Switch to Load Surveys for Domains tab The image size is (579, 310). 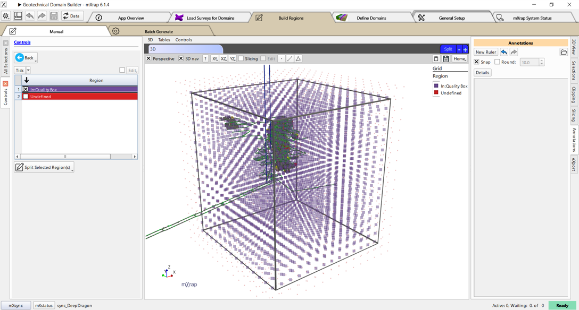coord(210,18)
